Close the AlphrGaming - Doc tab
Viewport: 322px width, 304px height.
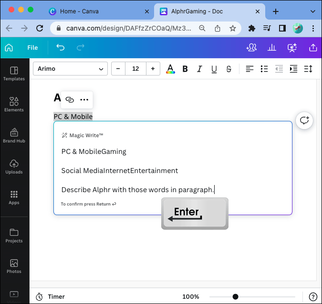pos(258,11)
